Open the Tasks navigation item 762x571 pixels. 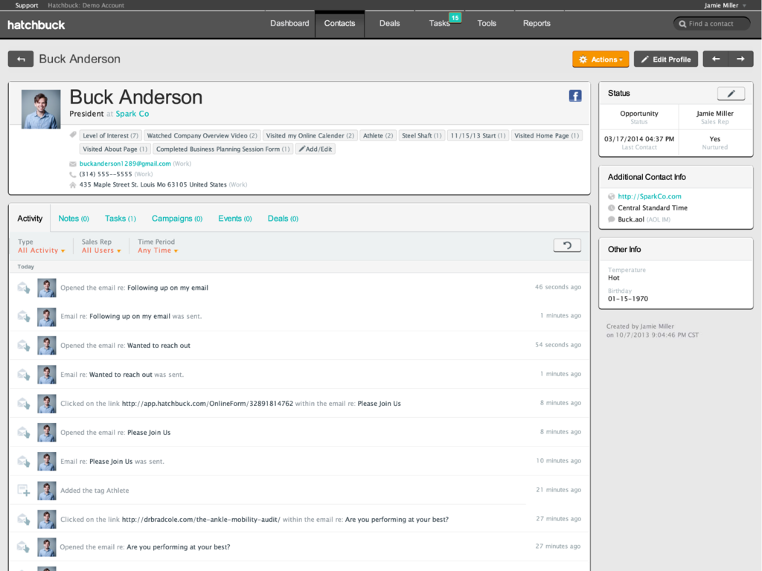pyautogui.click(x=439, y=23)
